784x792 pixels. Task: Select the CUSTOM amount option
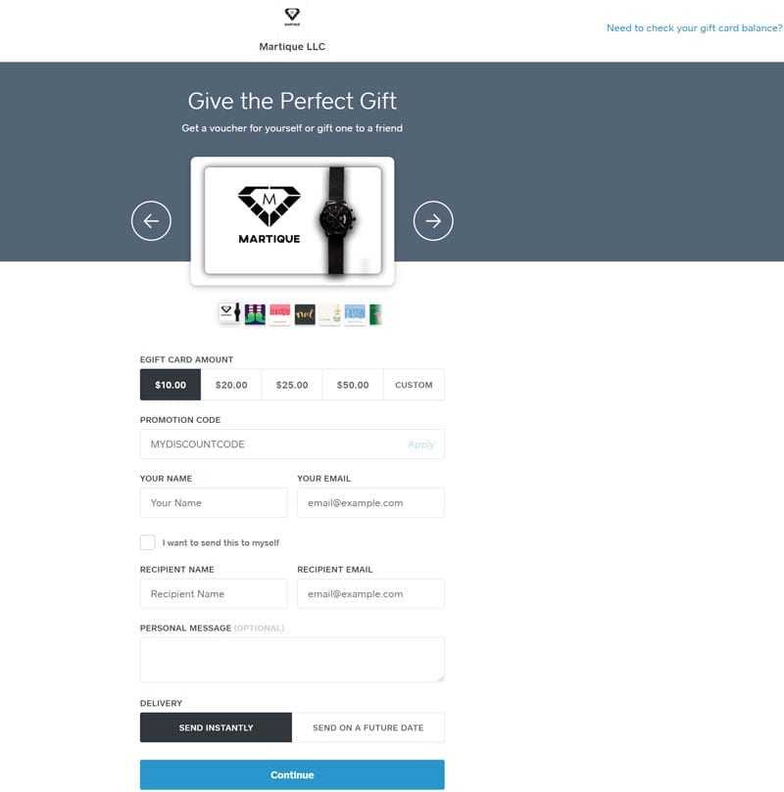click(x=414, y=385)
